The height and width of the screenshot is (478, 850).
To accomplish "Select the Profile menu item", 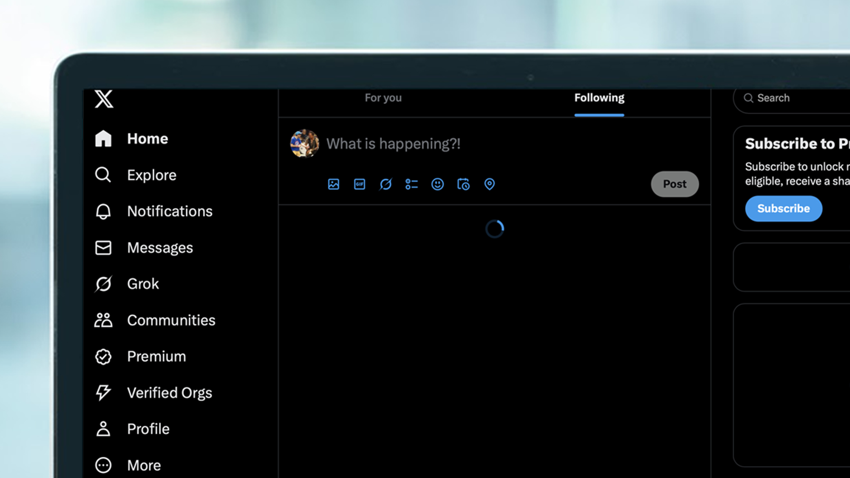I will point(148,428).
